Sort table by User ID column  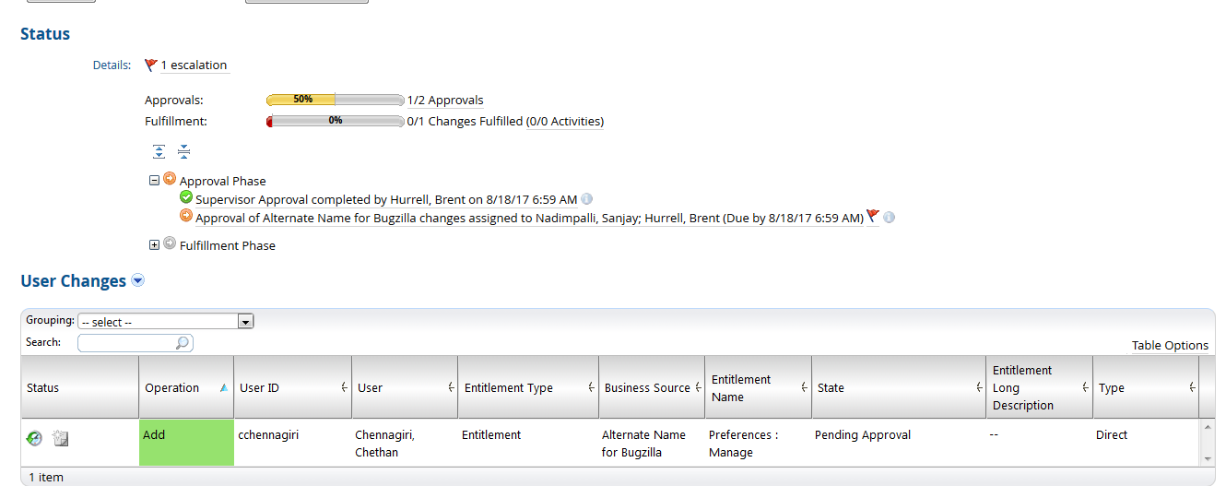(x=260, y=388)
